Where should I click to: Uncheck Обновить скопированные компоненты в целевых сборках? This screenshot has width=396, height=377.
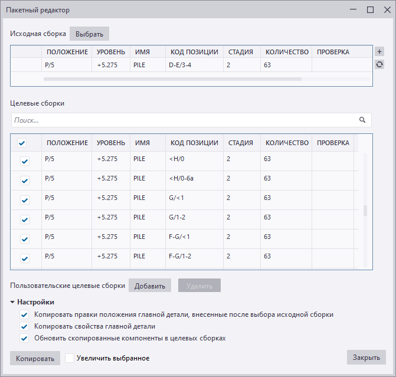click(24, 338)
